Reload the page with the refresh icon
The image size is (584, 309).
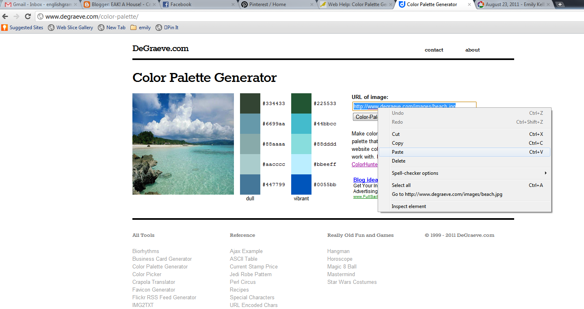click(28, 16)
